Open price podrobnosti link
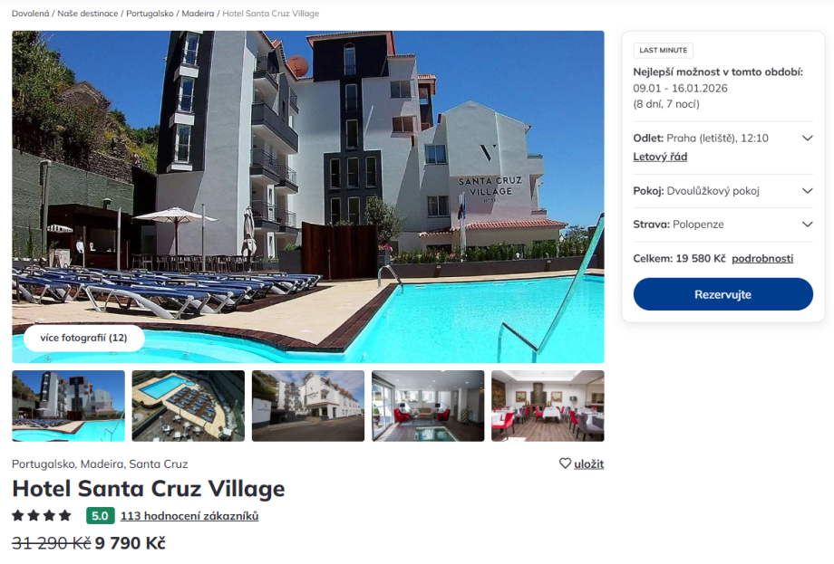The width and height of the screenshot is (834, 564). [762, 259]
